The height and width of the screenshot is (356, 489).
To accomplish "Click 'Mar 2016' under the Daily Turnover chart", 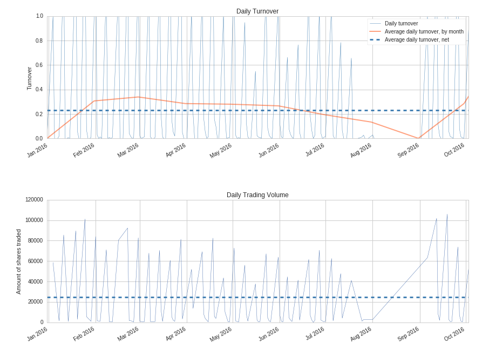I will coord(128,150).
